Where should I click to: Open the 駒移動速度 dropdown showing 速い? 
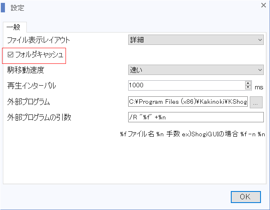[196, 70]
